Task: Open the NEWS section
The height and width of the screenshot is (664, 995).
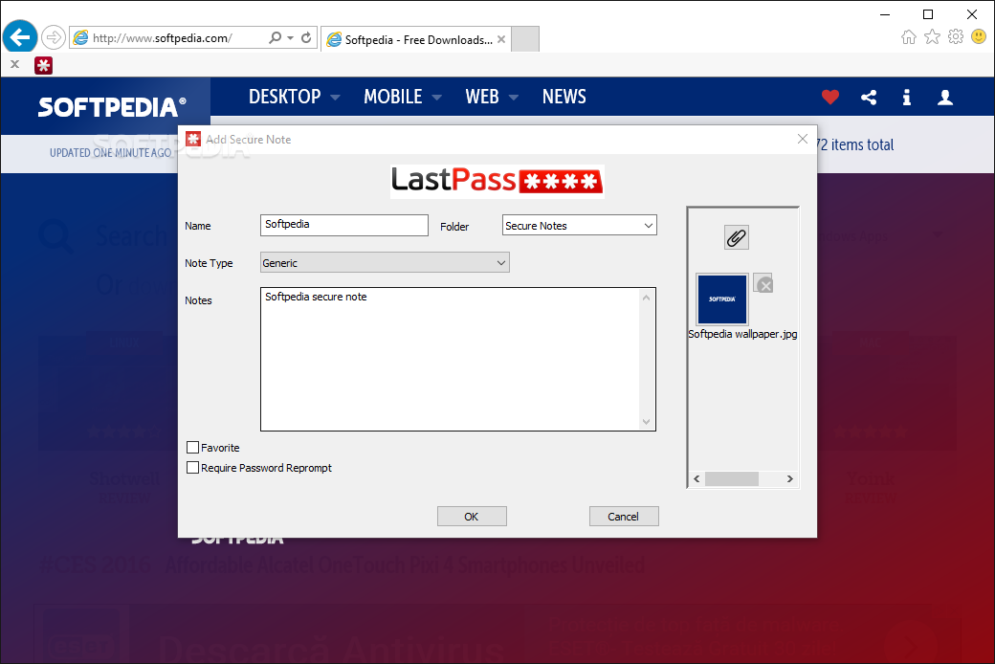Action: pos(564,97)
